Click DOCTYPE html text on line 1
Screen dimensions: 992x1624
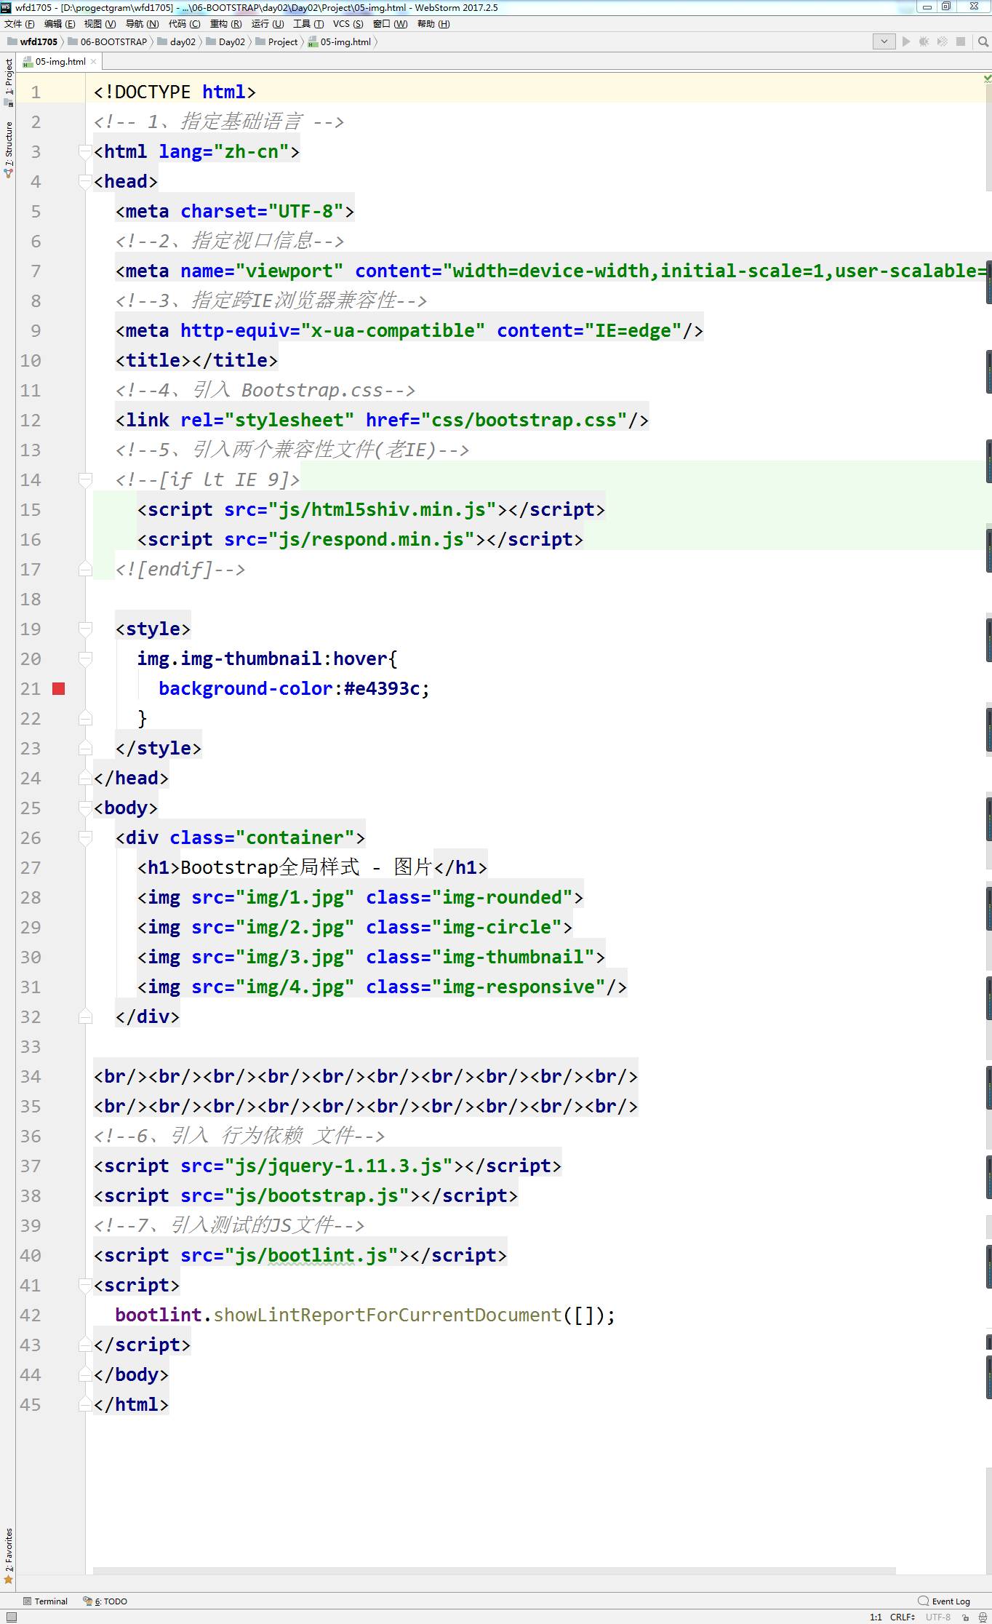(x=175, y=92)
